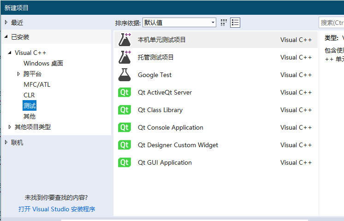Select Qt Designer Custom Widget template name
Screen dimensions: 344x221
tap(178, 145)
